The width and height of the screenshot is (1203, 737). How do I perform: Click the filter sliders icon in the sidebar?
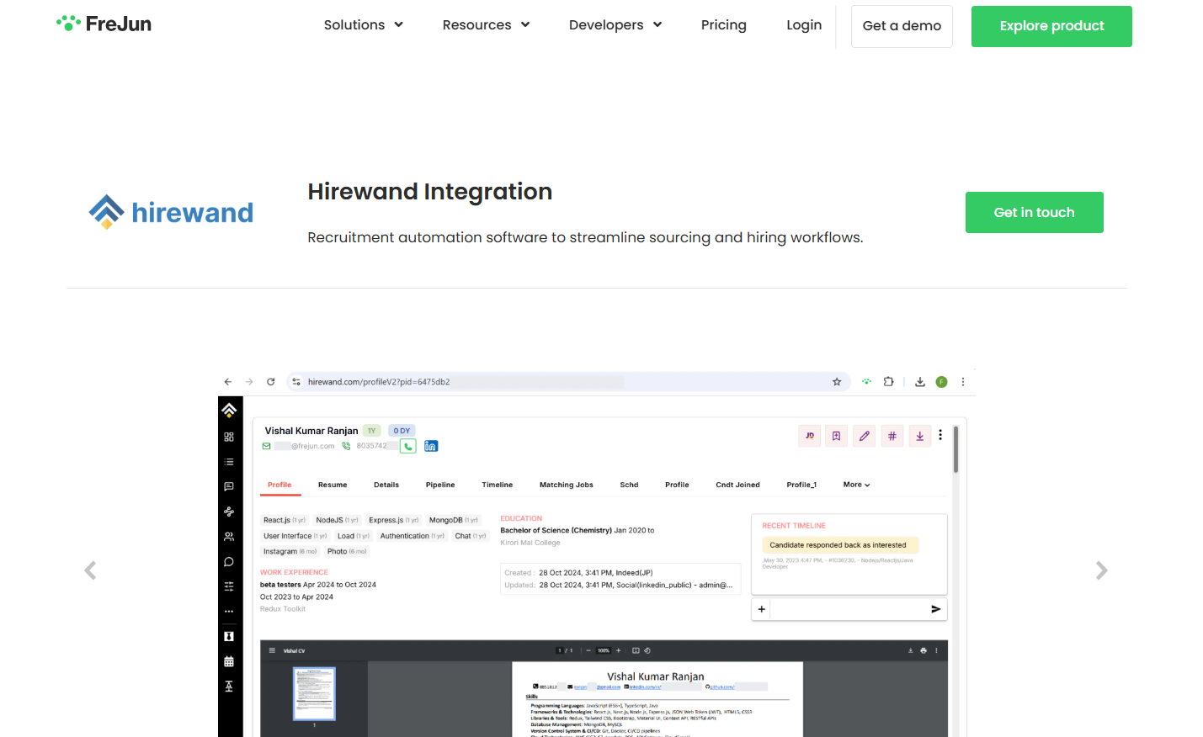point(228,586)
